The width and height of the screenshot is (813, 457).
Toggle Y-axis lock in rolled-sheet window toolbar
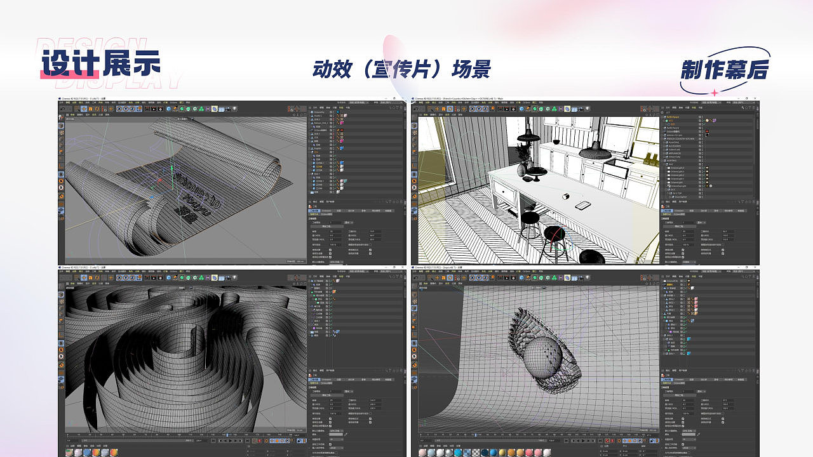[126, 109]
